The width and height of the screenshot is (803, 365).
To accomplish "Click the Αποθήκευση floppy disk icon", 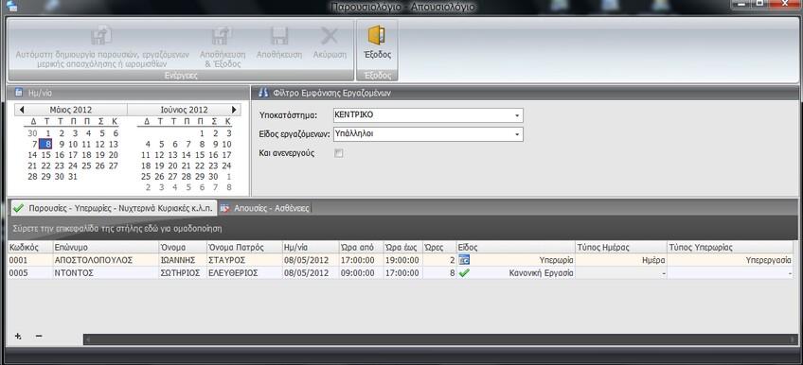I will click(279, 36).
